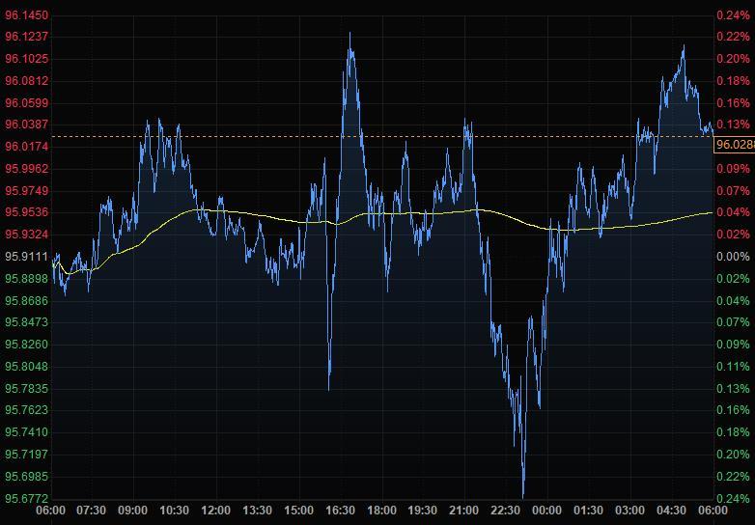Click the yellow moving average line

[x=290, y=221]
